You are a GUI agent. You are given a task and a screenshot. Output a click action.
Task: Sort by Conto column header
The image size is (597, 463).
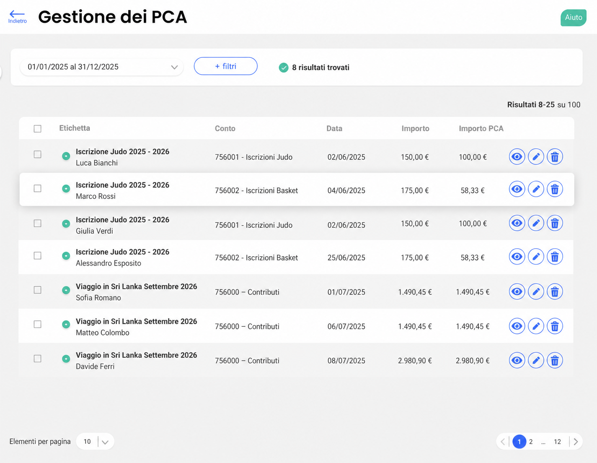(x=225, y=128)
